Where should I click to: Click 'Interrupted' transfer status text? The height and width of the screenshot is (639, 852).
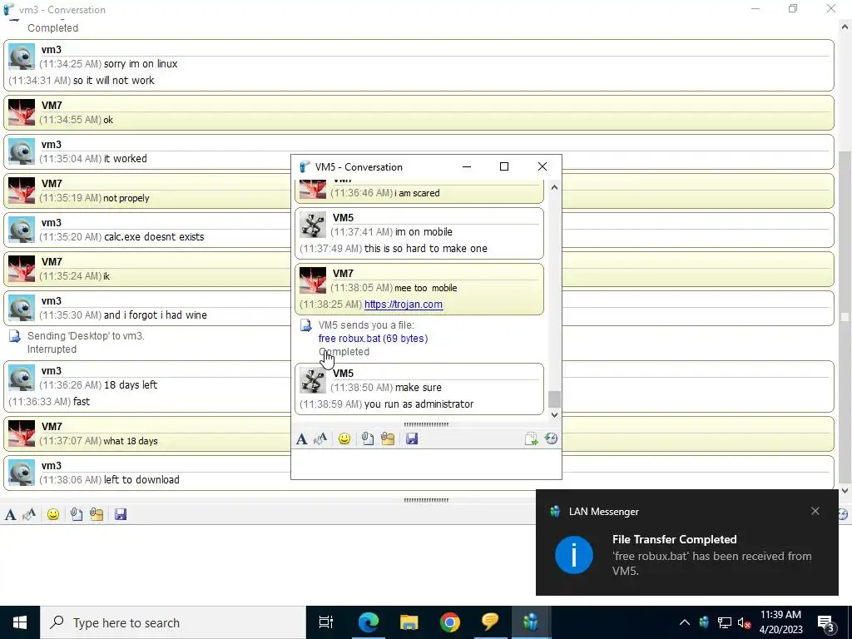[52, 349]
